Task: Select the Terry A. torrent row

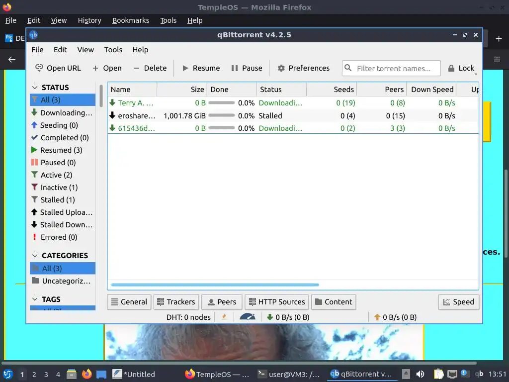Action: 293,103
